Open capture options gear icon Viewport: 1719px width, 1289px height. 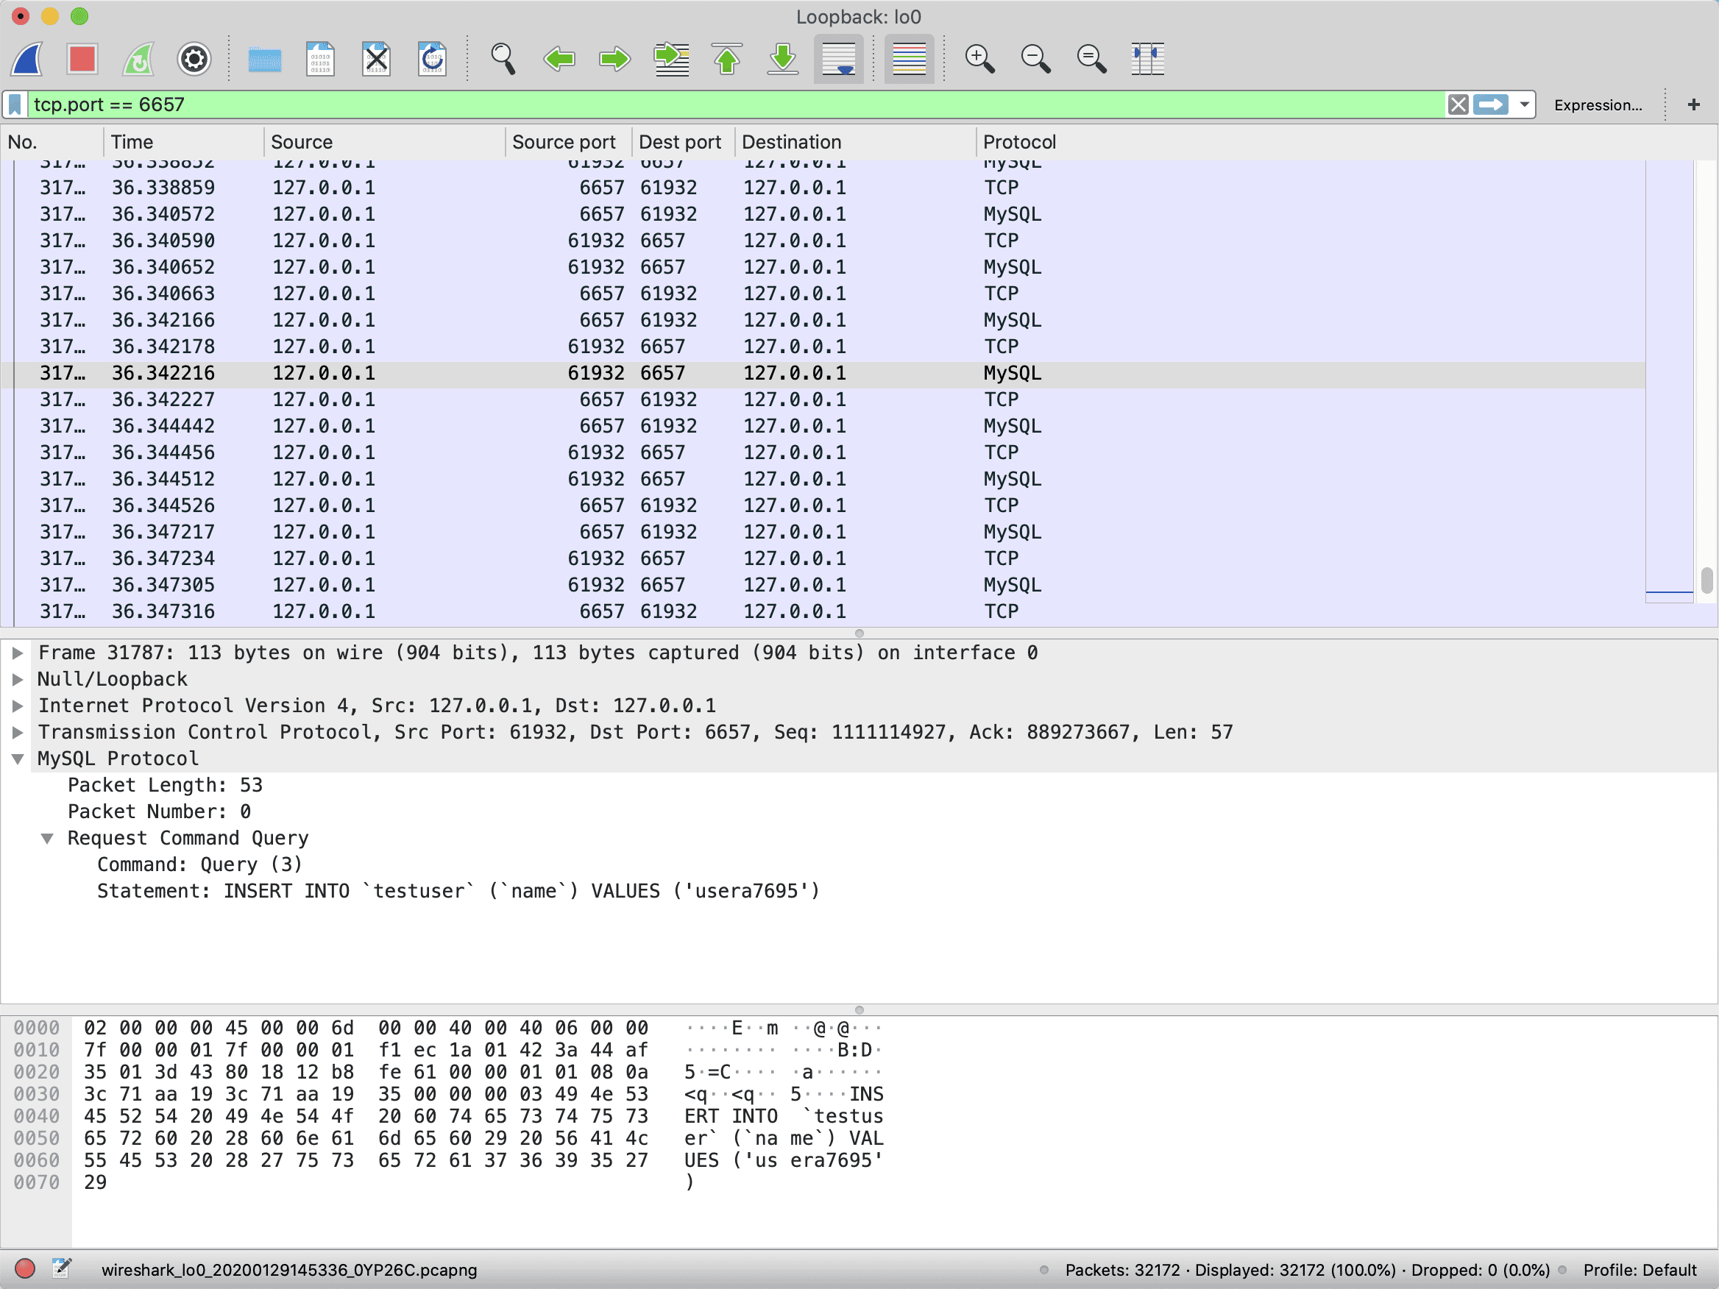(194, 58)
